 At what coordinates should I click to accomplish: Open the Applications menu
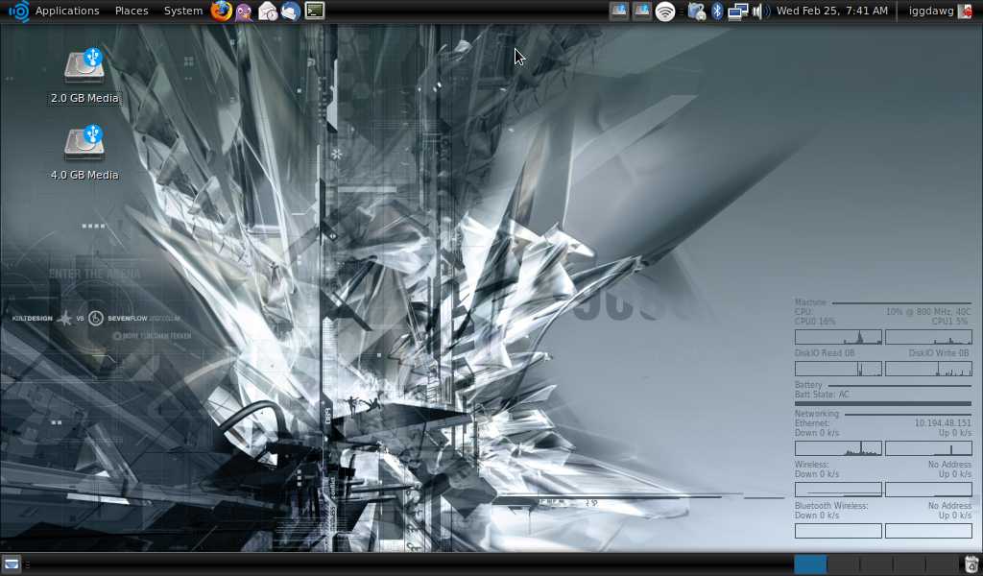(x=67, y=11)
